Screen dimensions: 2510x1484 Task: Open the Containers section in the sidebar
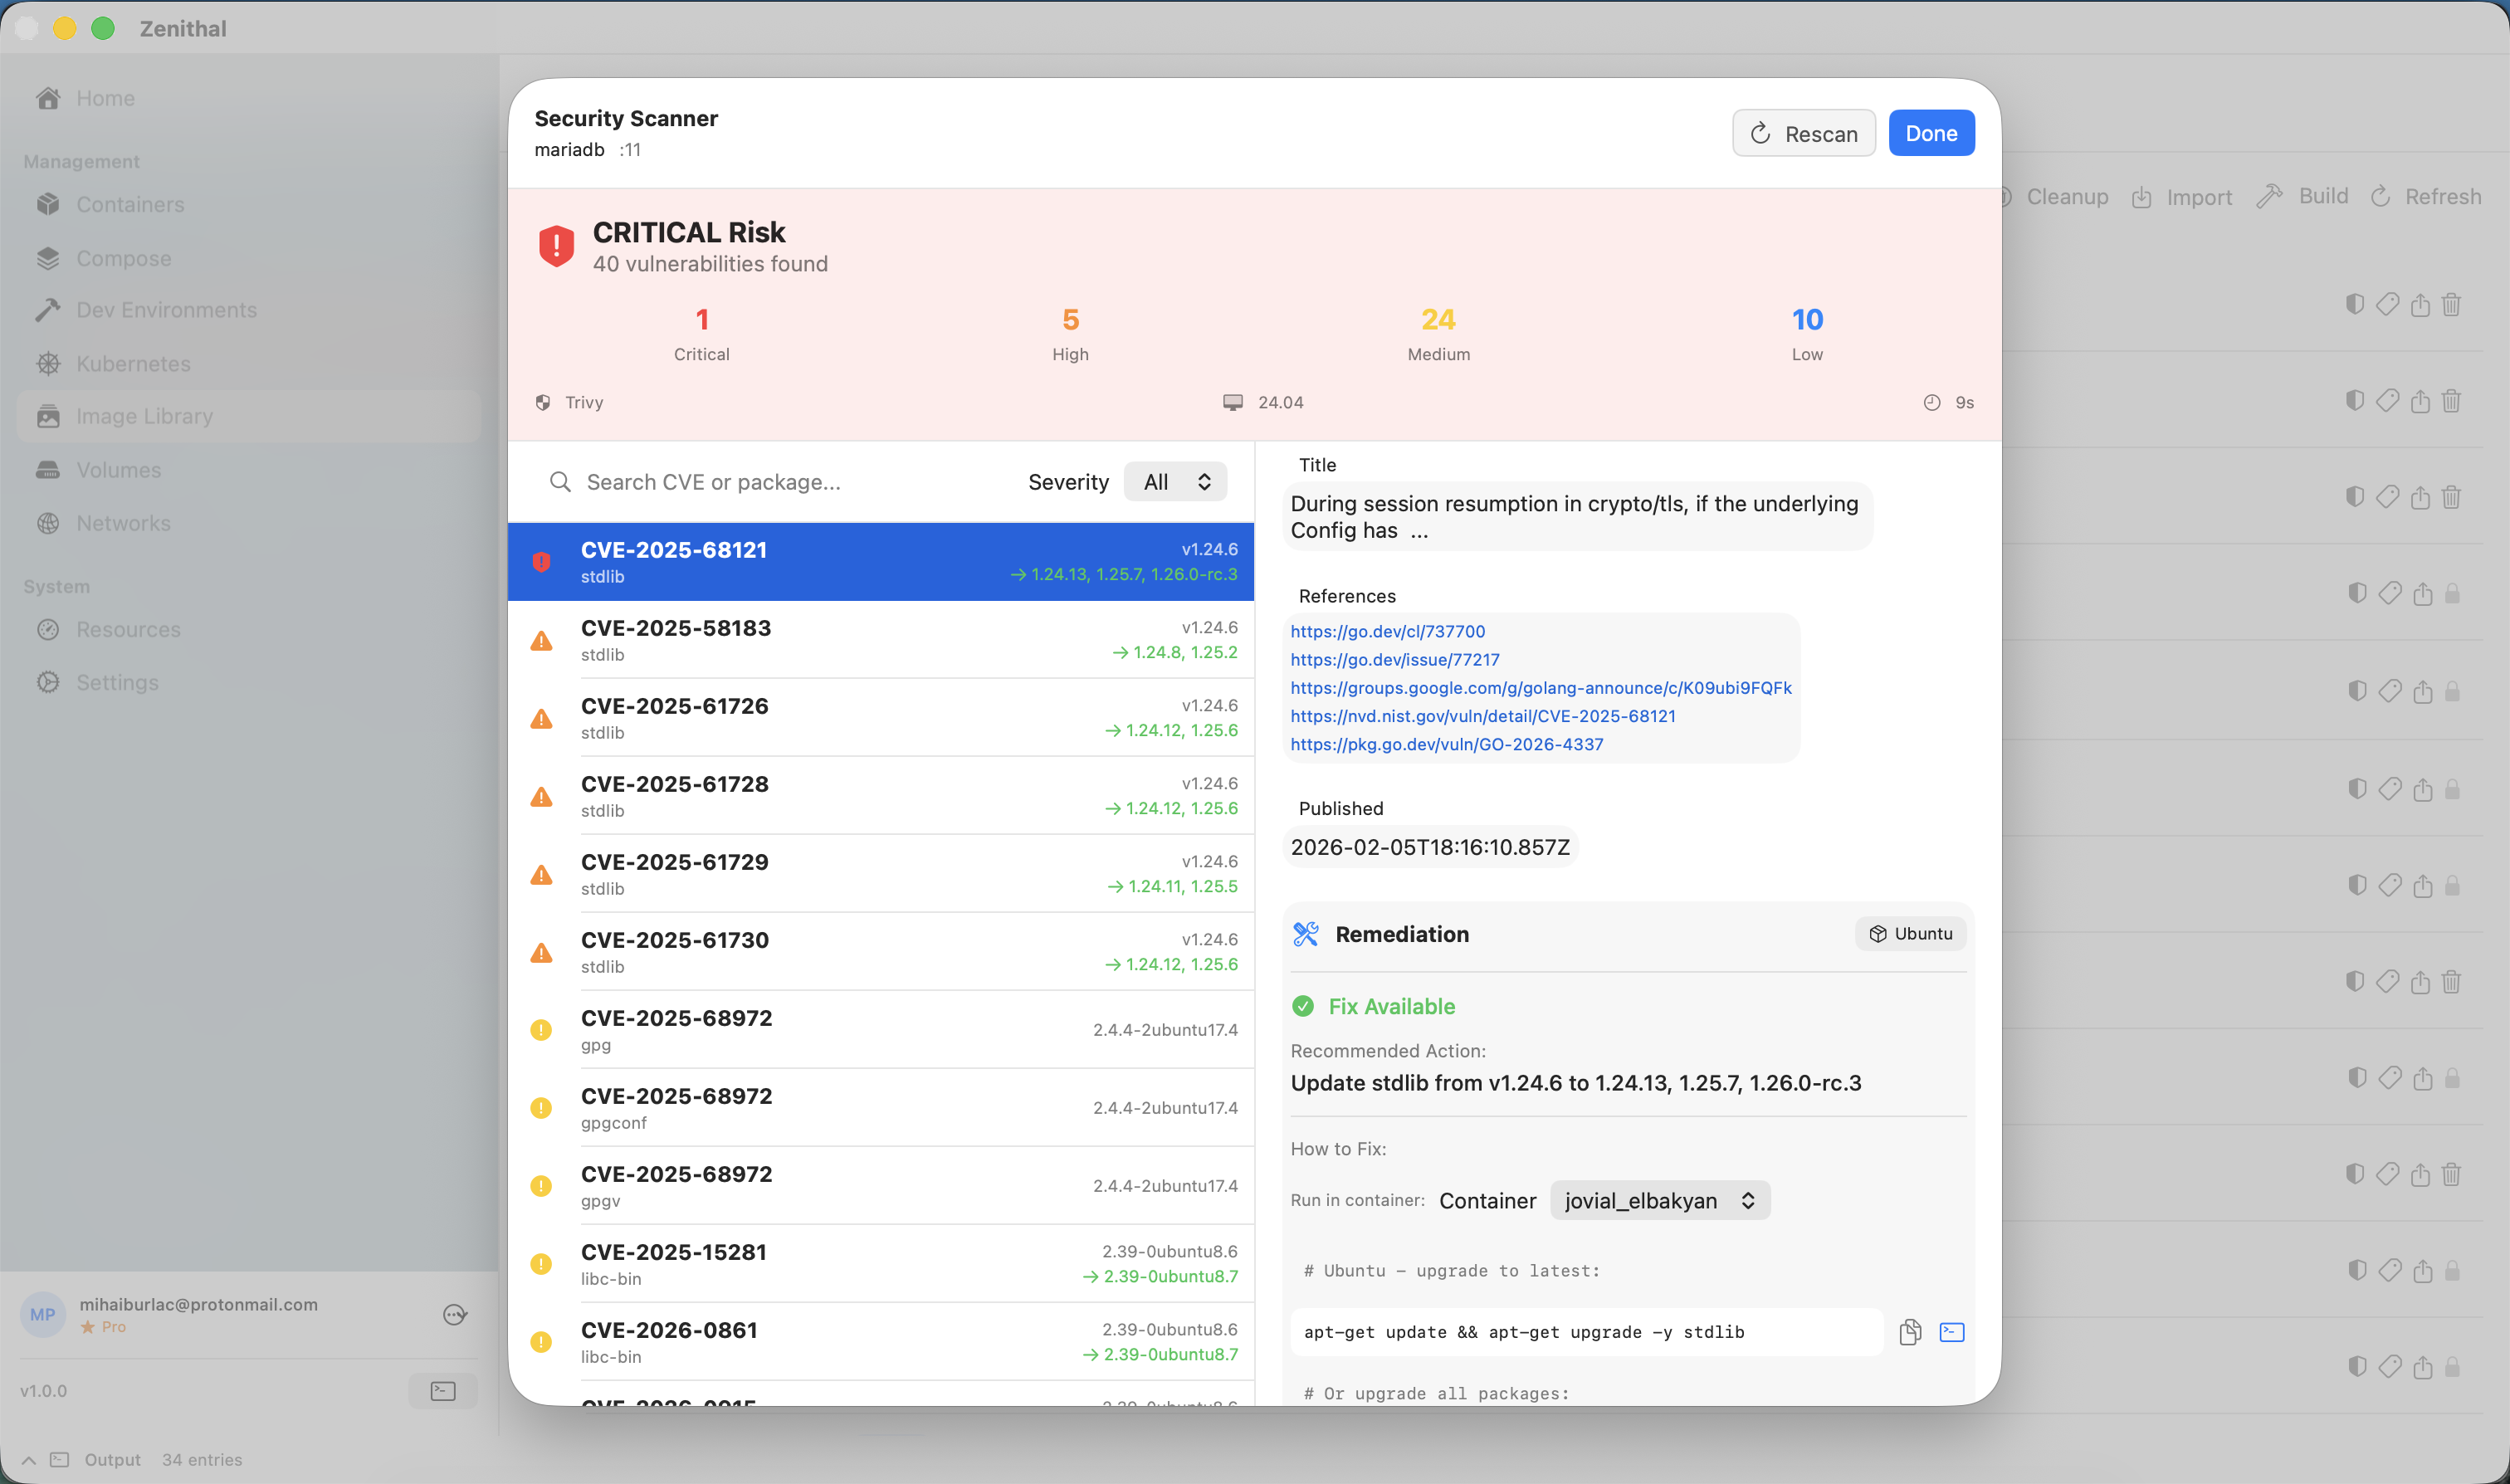[130, 204]
